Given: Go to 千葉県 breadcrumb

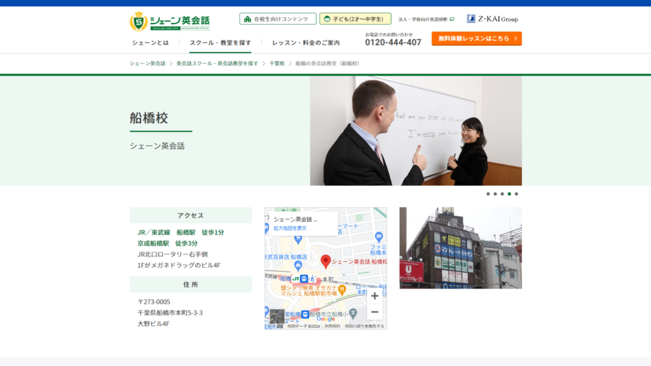Looking at the screenshot, I should click(277, 64).
